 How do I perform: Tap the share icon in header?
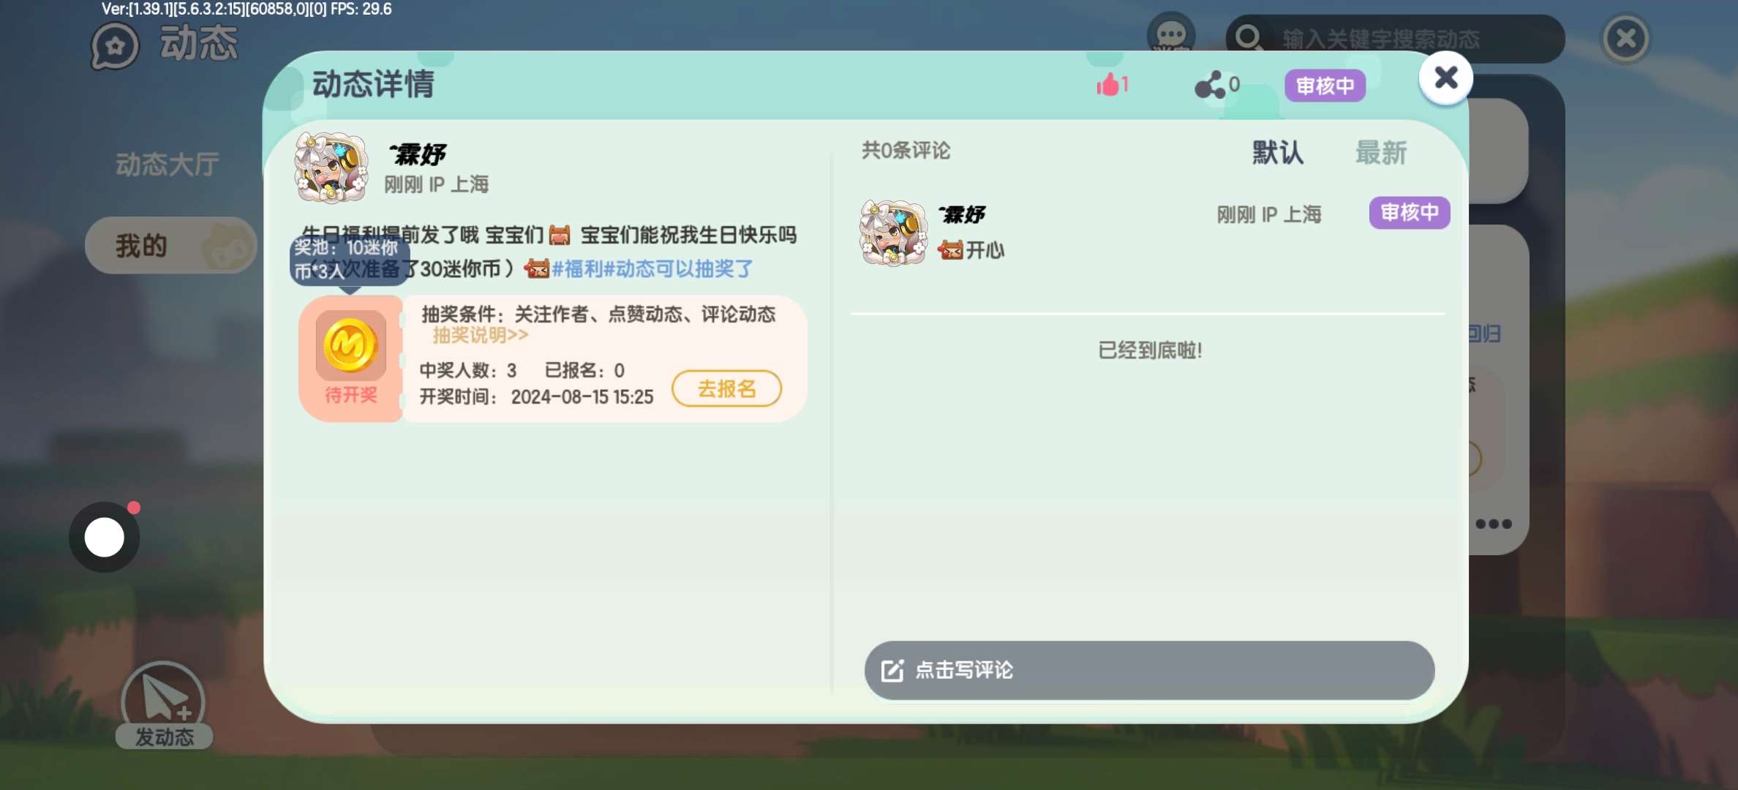[1209, 85]
